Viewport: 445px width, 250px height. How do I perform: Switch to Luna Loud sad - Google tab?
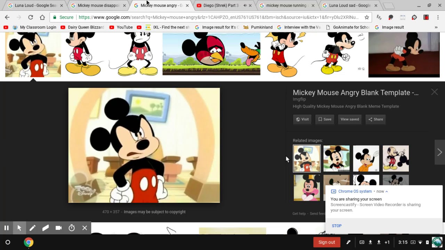[x=350, y=6]
